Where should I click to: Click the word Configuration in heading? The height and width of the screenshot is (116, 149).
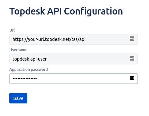coord(93,11)
